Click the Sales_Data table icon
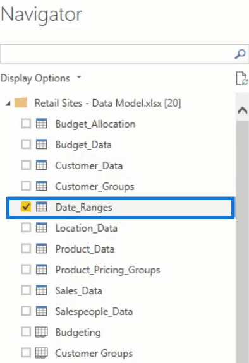This screenshot has width=249, height=363. pos(42,290)
